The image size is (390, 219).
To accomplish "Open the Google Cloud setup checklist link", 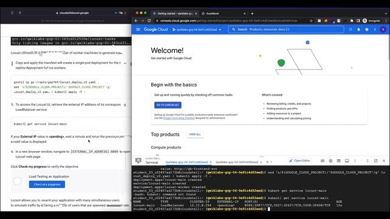I will 179,118.
